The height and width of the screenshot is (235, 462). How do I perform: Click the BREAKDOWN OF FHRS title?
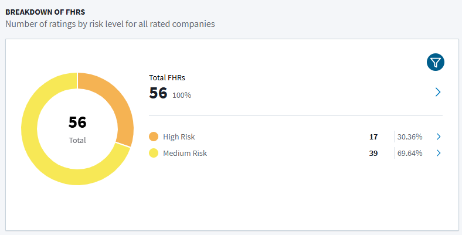[45, 12]
